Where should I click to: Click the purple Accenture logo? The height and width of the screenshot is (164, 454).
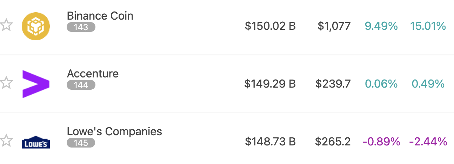[x=36, y=84]
